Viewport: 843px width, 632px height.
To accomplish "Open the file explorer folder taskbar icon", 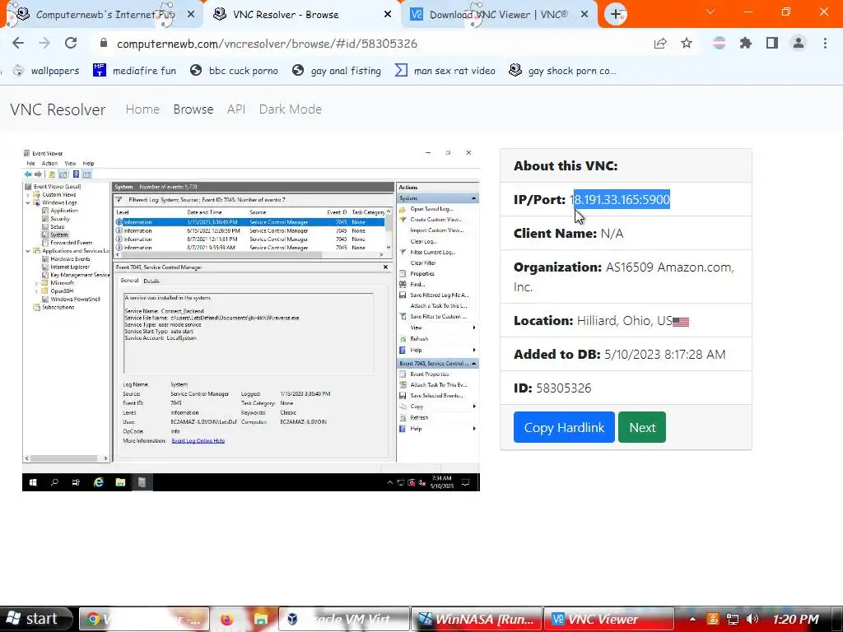I will click(261, 619).
